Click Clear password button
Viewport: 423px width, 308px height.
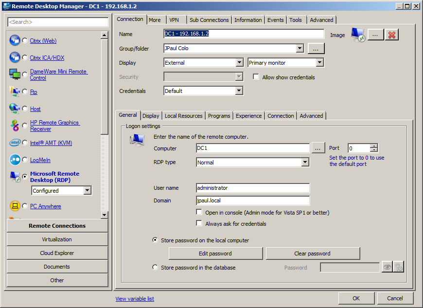(x=313, y=254)
